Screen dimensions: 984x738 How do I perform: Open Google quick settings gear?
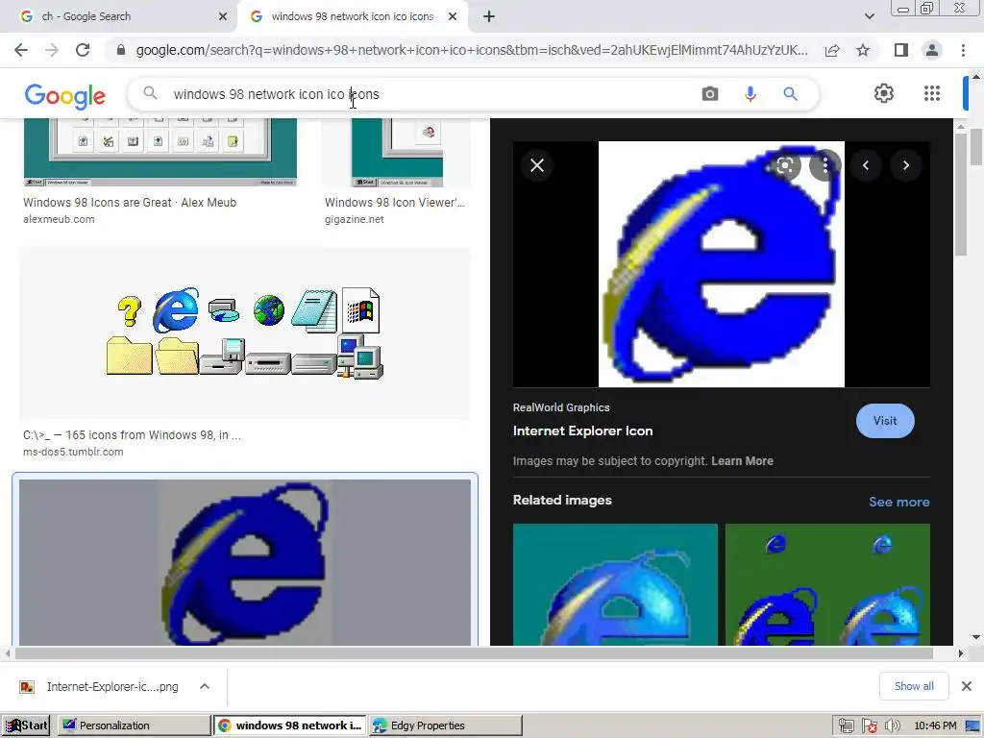click(884, 93)
